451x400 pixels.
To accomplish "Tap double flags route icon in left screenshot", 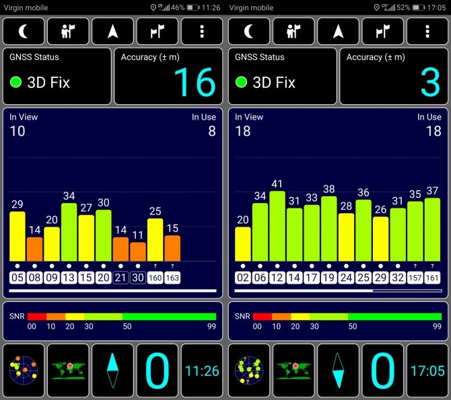I will coord(158,32).
